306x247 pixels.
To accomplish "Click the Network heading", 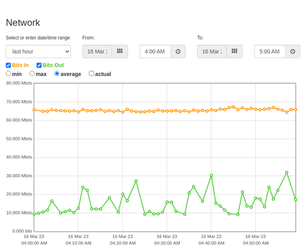I will click(x=23, y=23).
